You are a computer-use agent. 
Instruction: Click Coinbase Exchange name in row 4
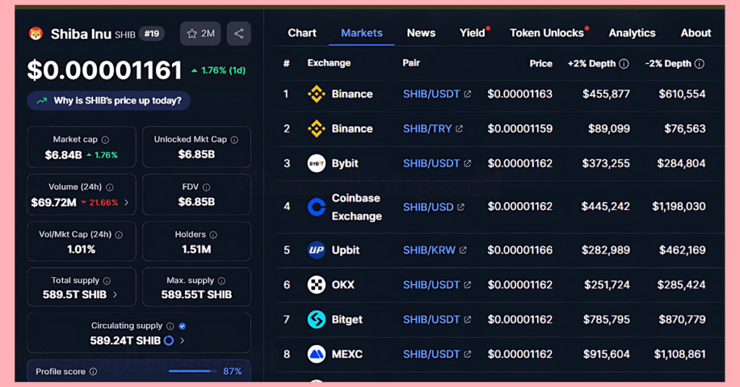(357, 207)
